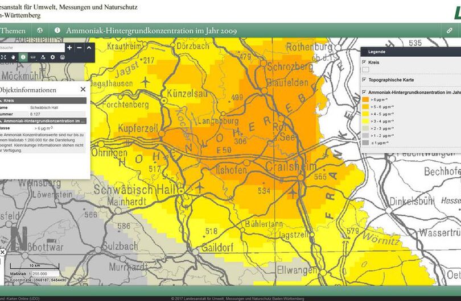Collapse Ammoniak-Hintergrundkonzentration section in info panel
The height and width of the screenshot is (301, 461).
(2, 121)
